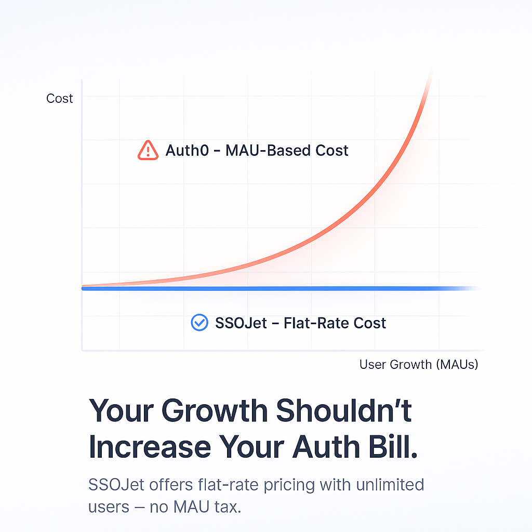Select the word "Shouldn't" in the headline
This screenshot has height=532, width=532.
coord(344,411)
